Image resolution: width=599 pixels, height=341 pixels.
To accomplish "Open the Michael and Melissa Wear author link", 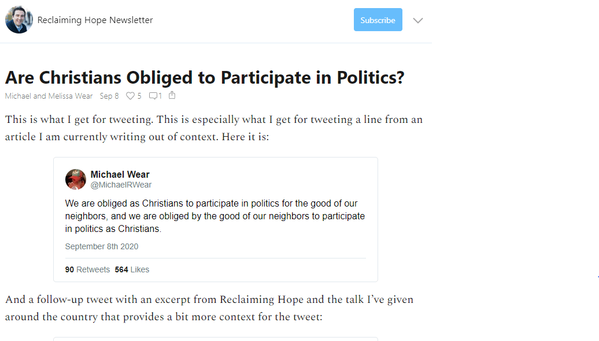I will click(x=49, y=96).
